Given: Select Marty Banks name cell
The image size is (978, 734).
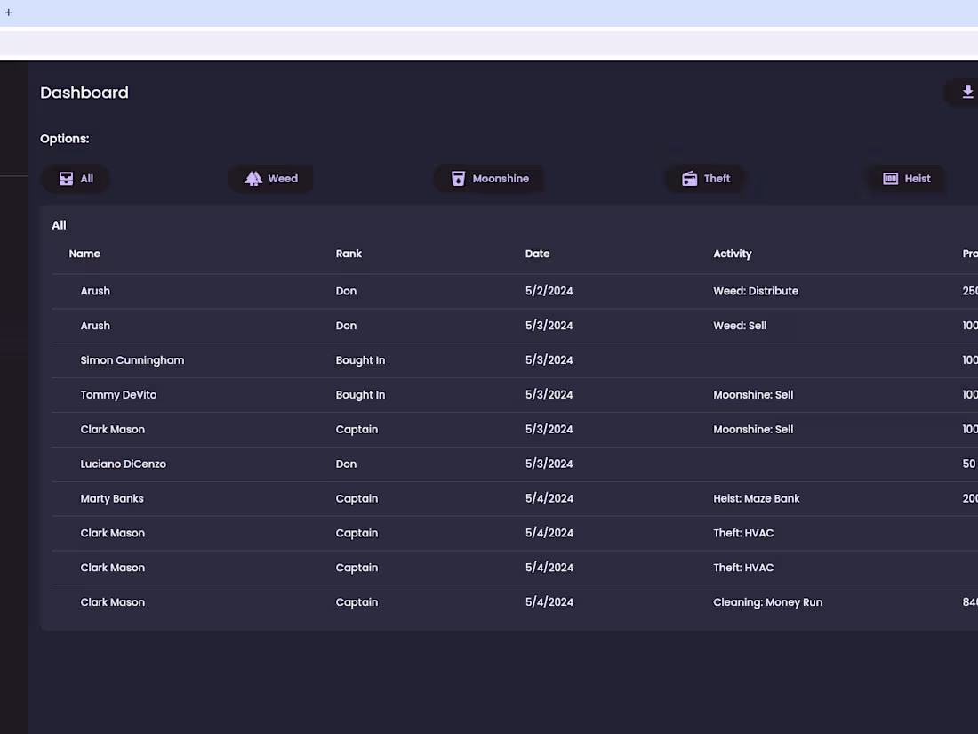Looking at the screenshot, I should point(112,498).
